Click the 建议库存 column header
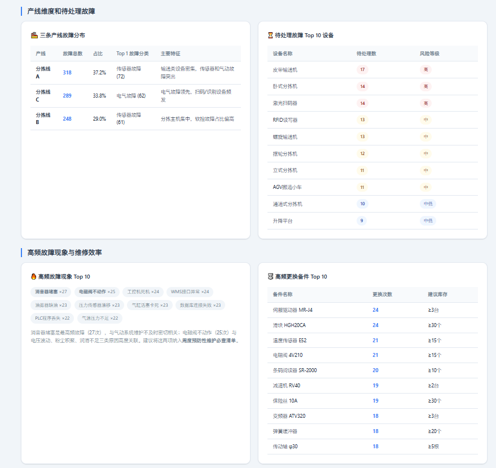Viewport: 496px width, 468px height. coord(437,294)
